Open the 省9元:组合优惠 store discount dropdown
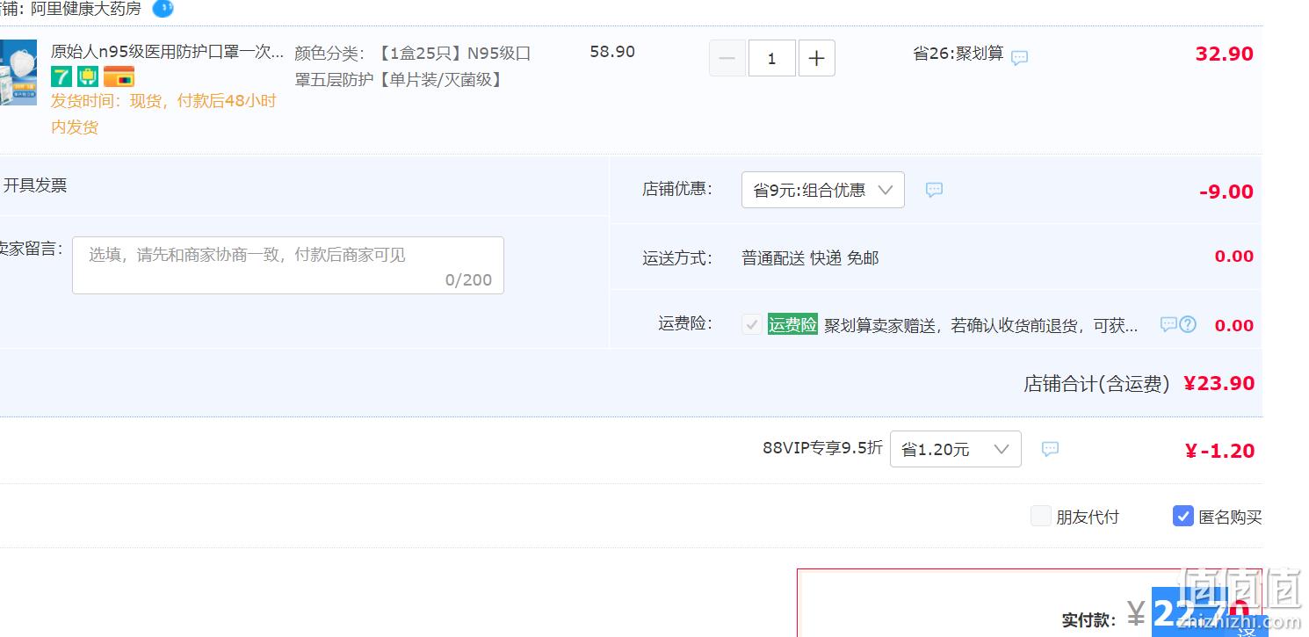1309x637 pixels. 823,190
